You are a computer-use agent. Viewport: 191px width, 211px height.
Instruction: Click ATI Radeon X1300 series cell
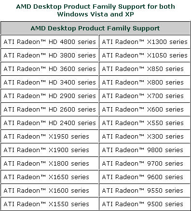pos(145,42)
